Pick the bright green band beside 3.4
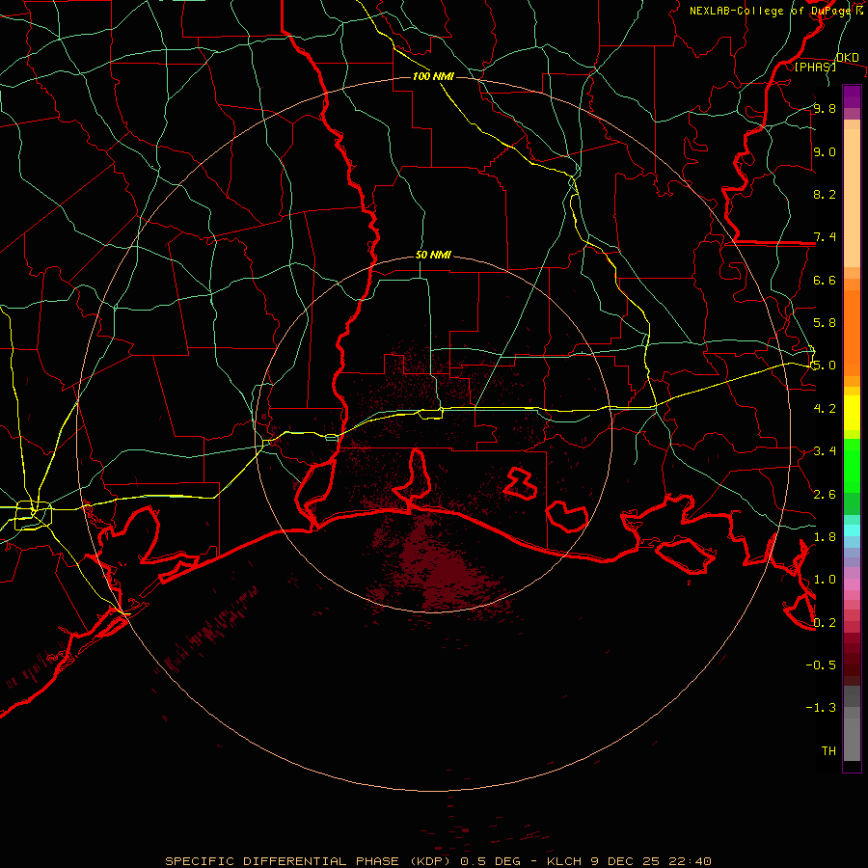The height and width of the screenshot is (868, 868). (852, 465)
